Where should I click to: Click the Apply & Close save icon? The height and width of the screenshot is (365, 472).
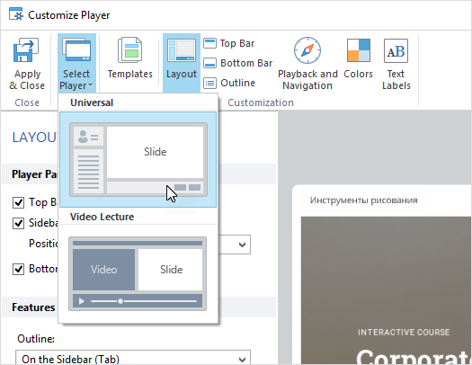26,50
